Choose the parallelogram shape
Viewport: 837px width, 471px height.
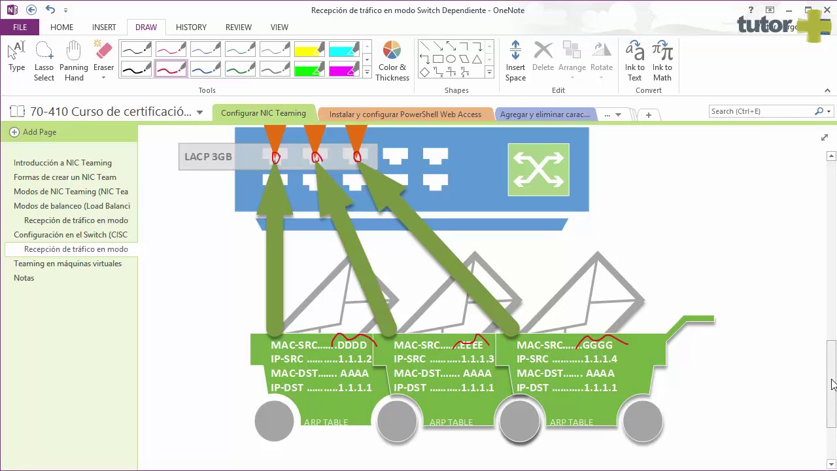tap(464, 59)
